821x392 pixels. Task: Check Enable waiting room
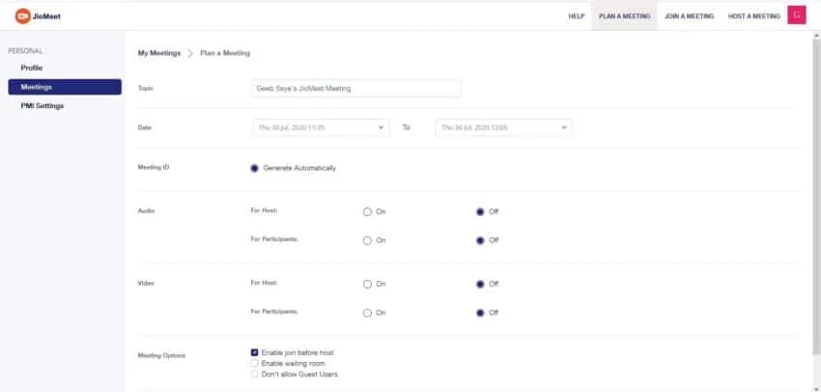pyautogui.click(x=254, y=363)
